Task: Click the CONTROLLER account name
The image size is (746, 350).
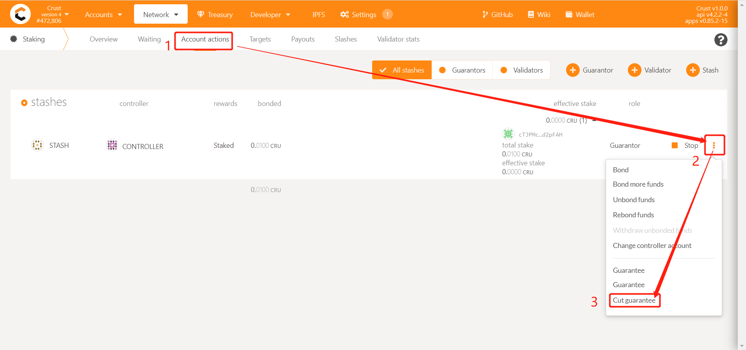Action: click(x=143, y=146)
